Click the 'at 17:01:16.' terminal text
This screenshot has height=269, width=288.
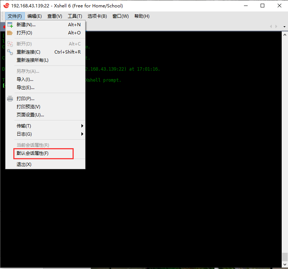point(144,69)
